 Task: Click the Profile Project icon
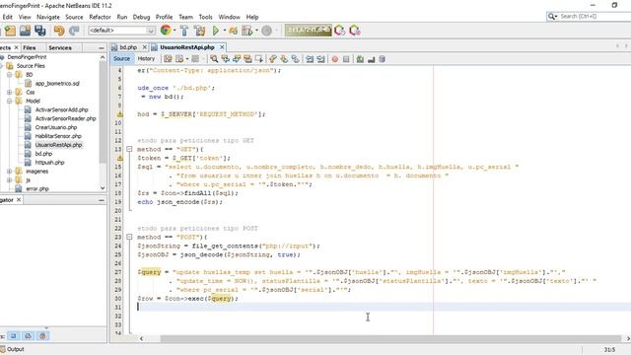click(x=247, y=31)
